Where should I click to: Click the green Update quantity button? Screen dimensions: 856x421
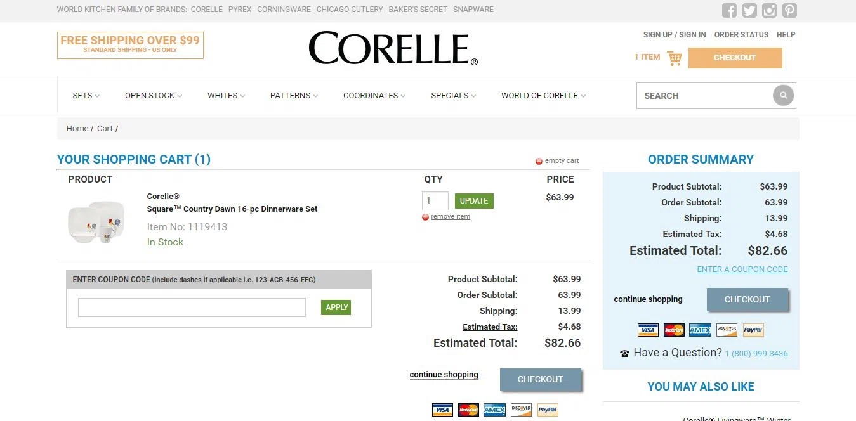(474, 201)
